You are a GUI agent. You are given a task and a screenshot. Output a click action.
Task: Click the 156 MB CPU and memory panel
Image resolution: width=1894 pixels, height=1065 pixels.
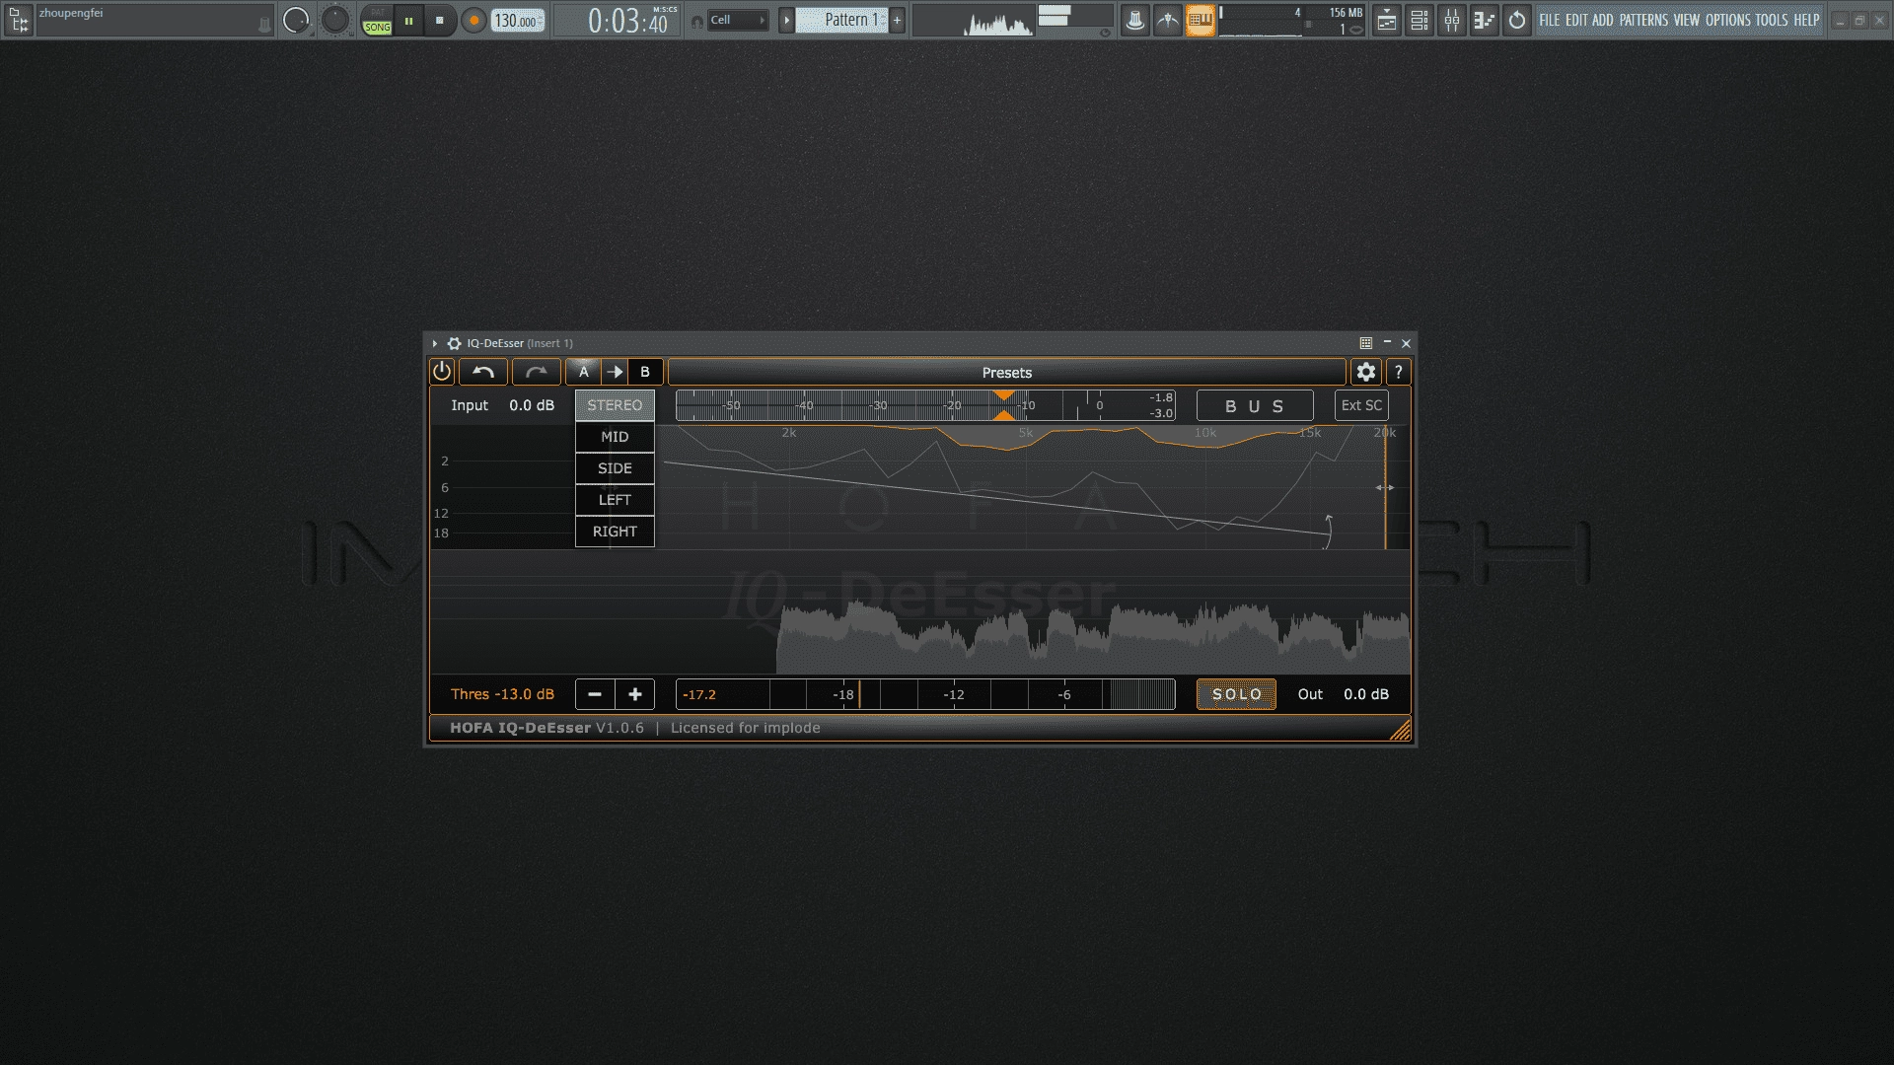(x=1292, y=20)
